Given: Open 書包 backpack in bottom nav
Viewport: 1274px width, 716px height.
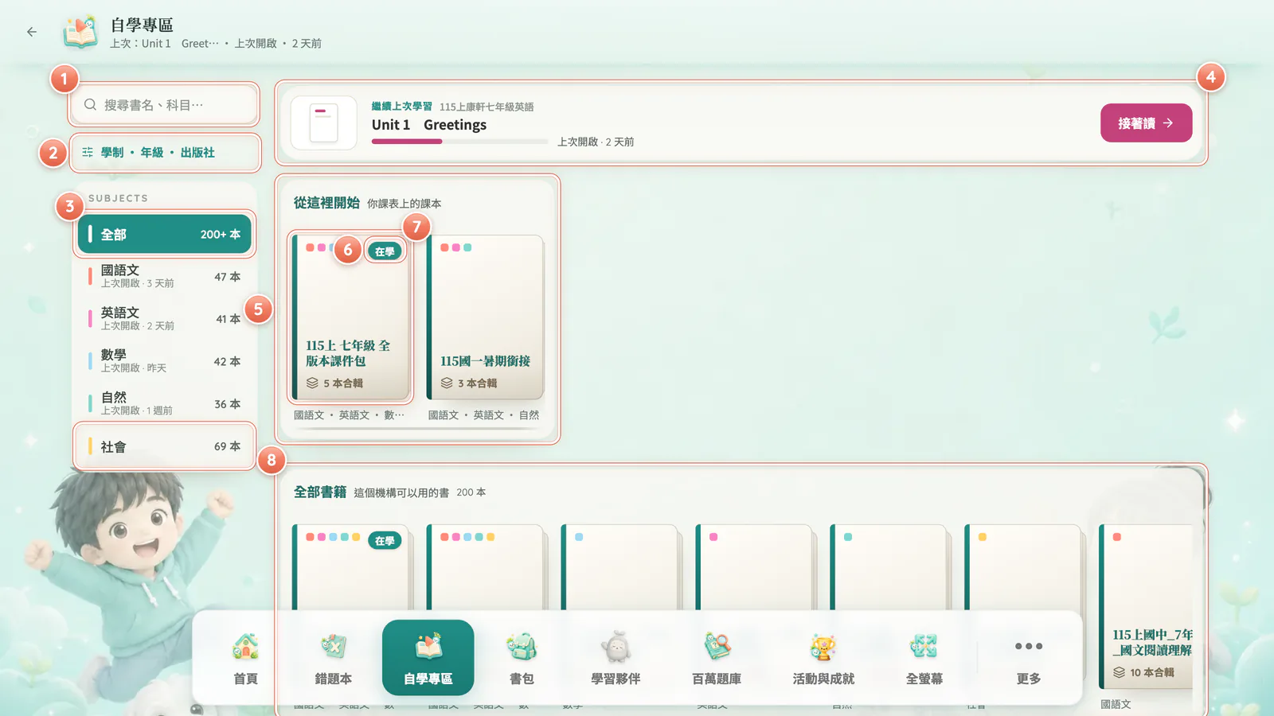Looking at the screenshot, I should pos(522,658).
